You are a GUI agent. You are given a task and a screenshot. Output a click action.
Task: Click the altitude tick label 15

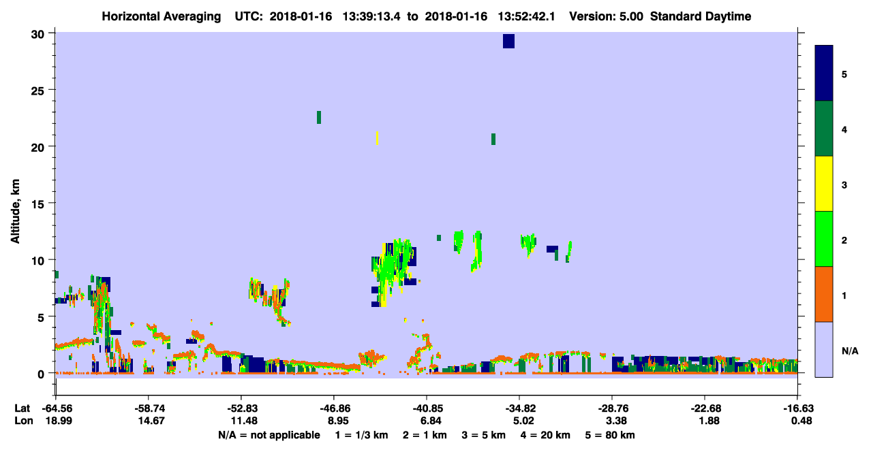tap(40, 204)
